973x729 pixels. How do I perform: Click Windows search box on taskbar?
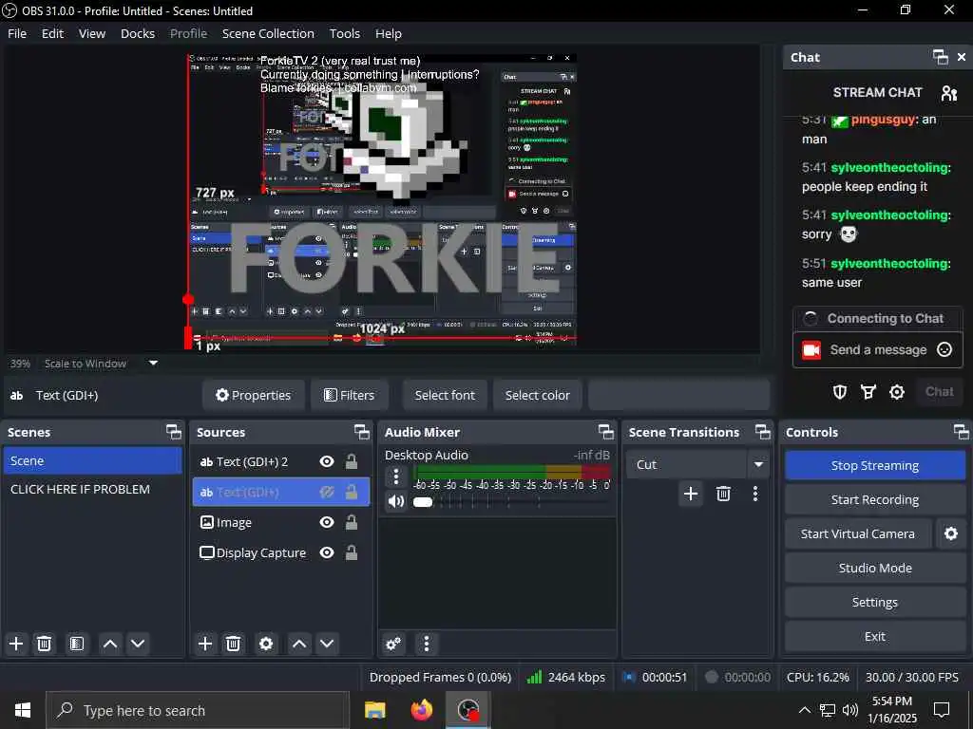(198, 710)
